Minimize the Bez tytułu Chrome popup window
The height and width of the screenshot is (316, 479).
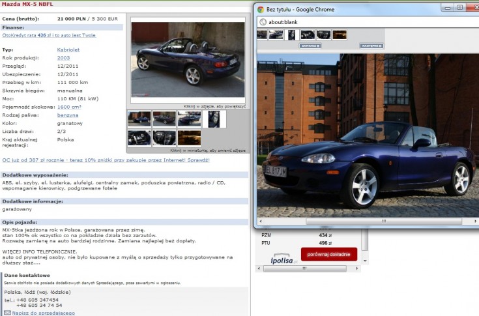[448, 8]
